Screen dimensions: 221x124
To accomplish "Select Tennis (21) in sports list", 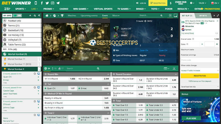I will 22,25.
